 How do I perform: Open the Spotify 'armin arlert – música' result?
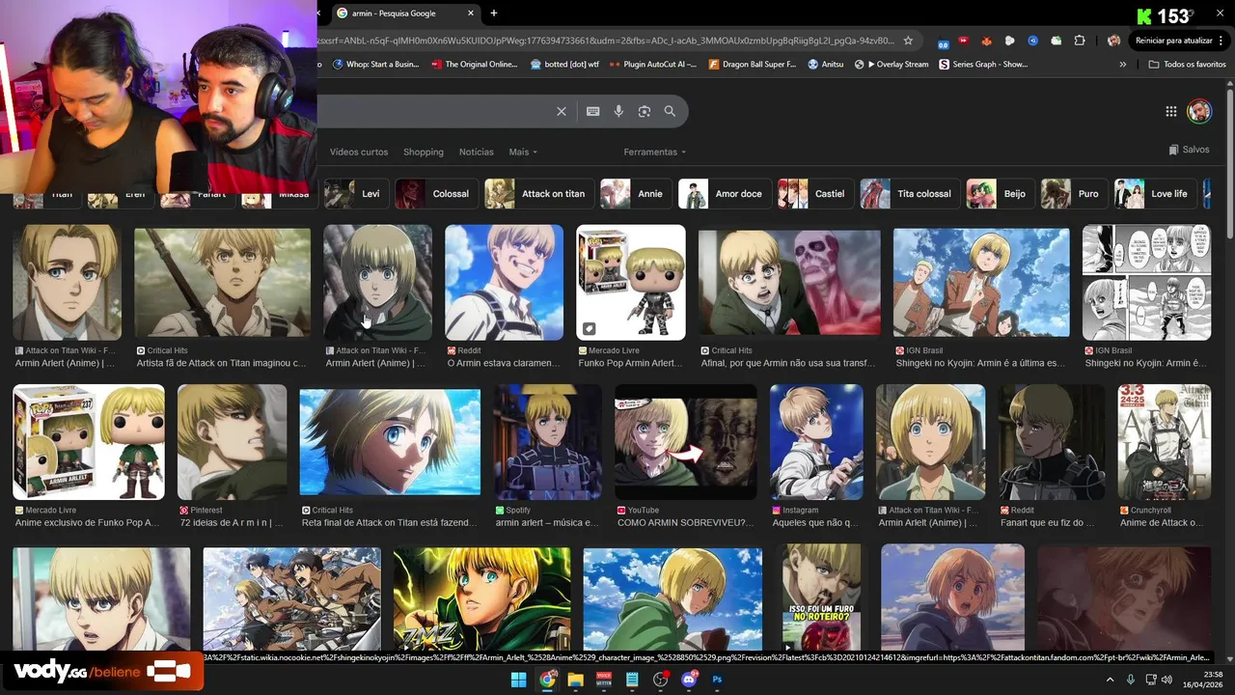(547, 442)
